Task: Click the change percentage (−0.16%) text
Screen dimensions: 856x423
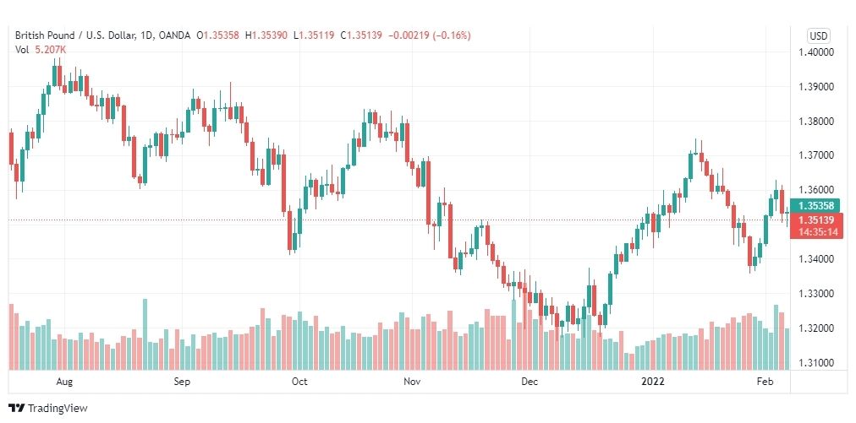Action: (452, 35)
